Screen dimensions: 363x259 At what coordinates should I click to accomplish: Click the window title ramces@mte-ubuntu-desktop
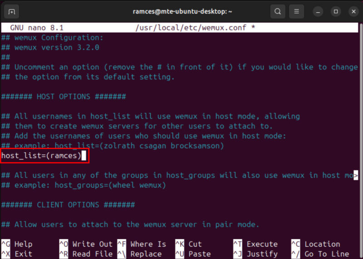click(182, 11)
